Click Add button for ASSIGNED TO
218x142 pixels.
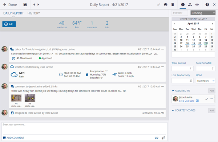tap(211, 91)
